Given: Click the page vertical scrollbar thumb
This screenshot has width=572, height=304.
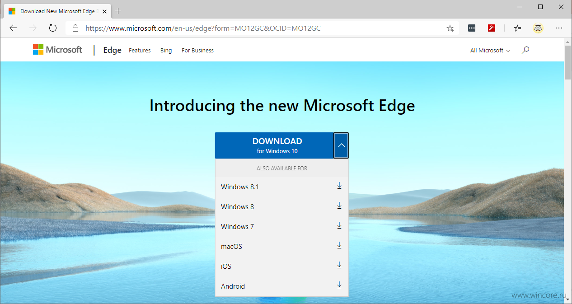Looking at the screenshot, I should coord(568,62).
